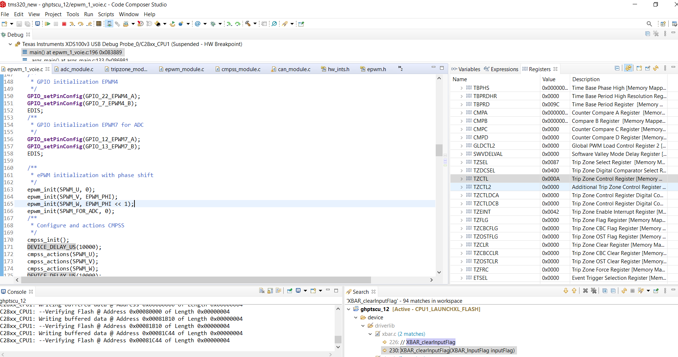Image resolution: width=678 pixels, height=357 pixels.
Task: Open the Scripts menu
Action: pos(106,14)
